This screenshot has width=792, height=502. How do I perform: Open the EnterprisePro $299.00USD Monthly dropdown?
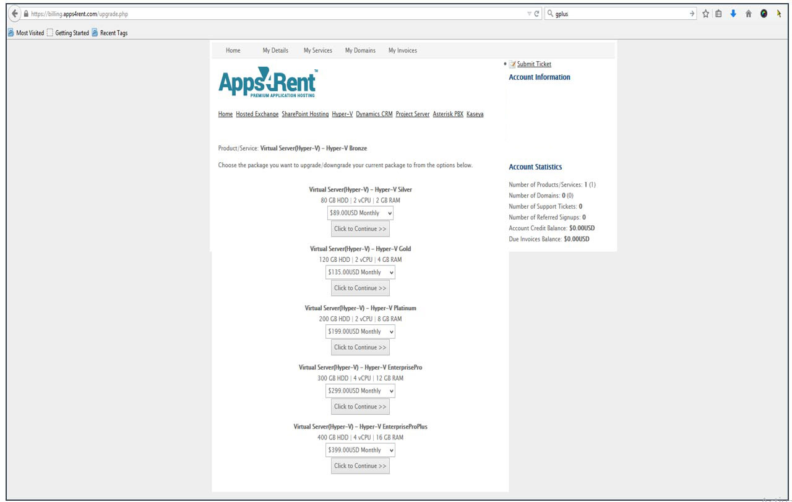pyautogui.click(x=360, y=391)
